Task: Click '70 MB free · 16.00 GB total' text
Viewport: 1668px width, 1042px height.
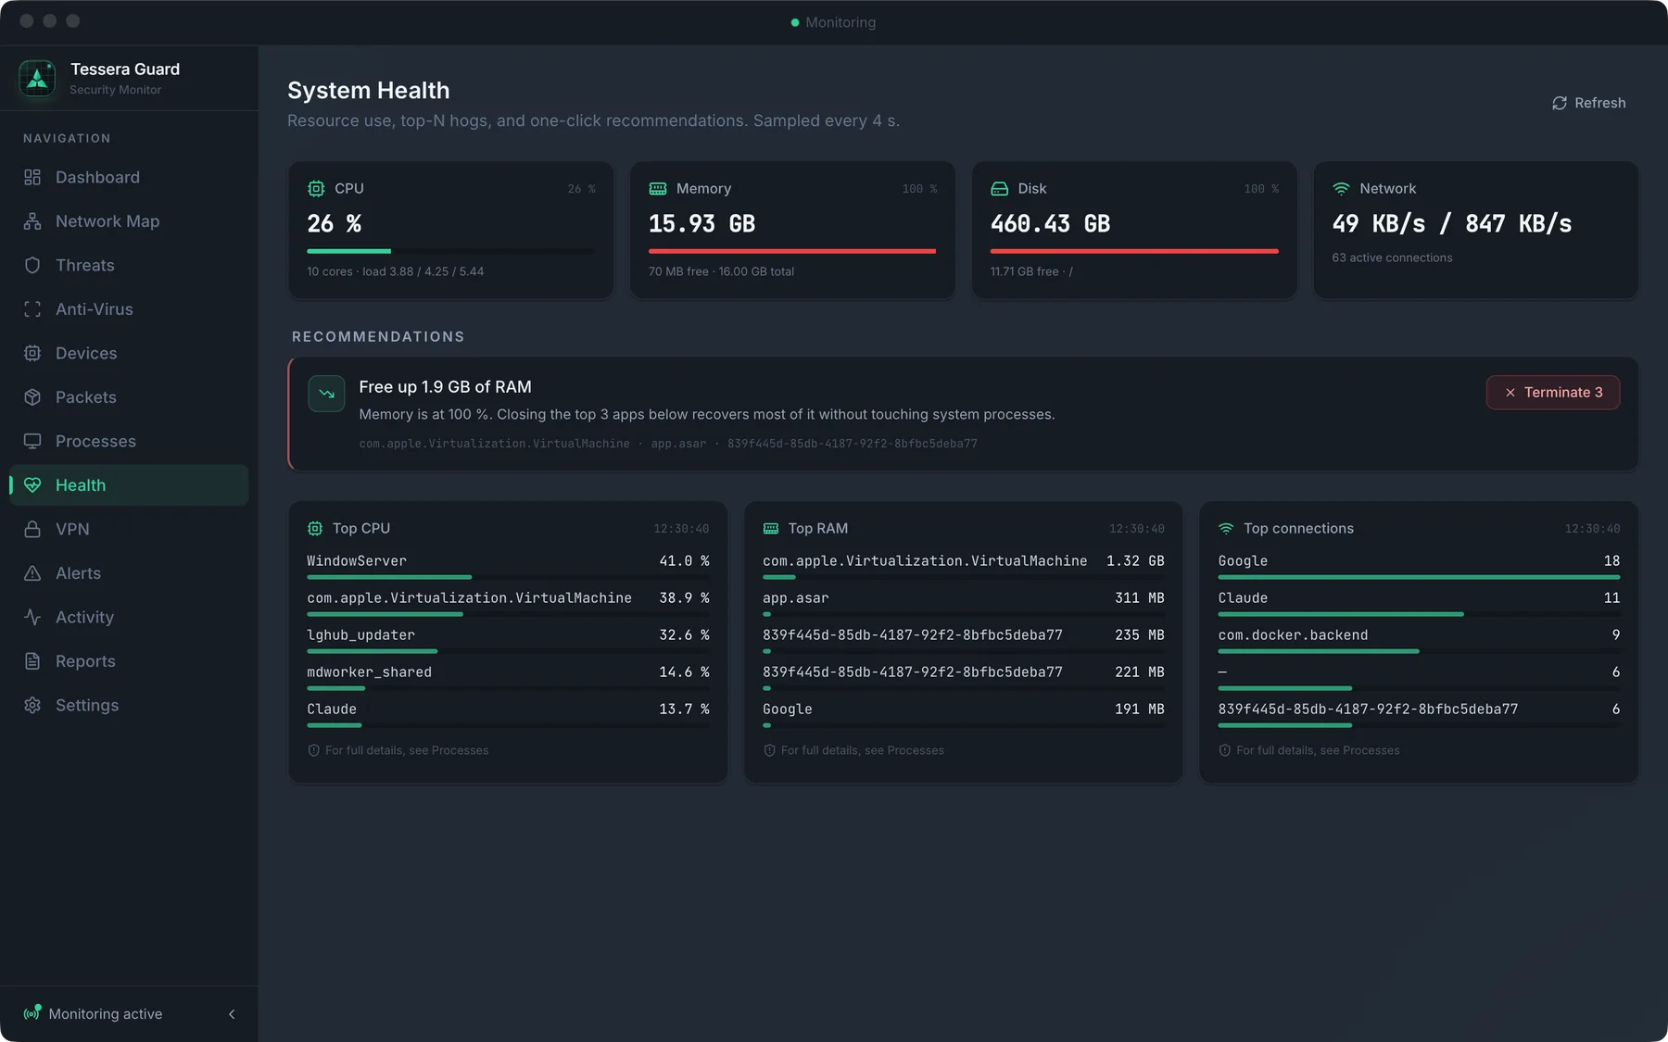Action: click(721, 271)
